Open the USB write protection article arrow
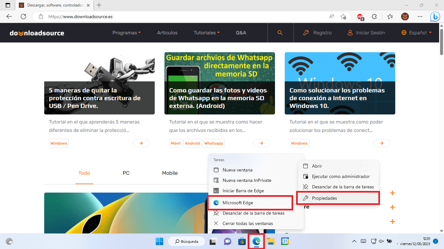 tap(141, 143)
